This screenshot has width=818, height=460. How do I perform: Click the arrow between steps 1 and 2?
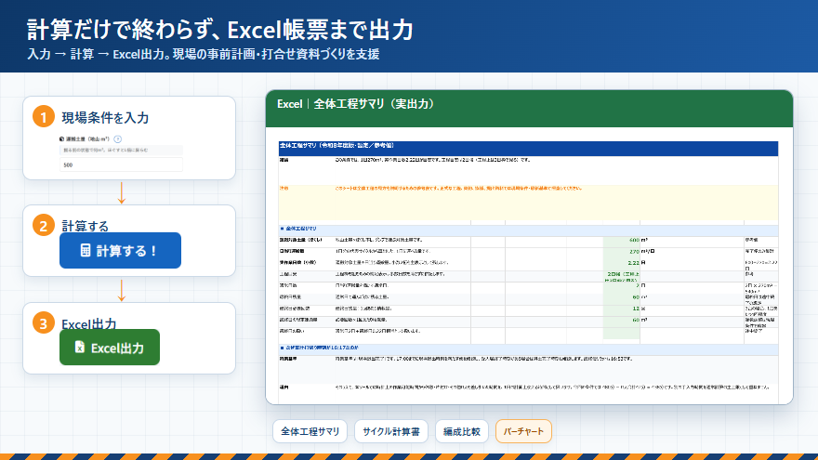122,192
